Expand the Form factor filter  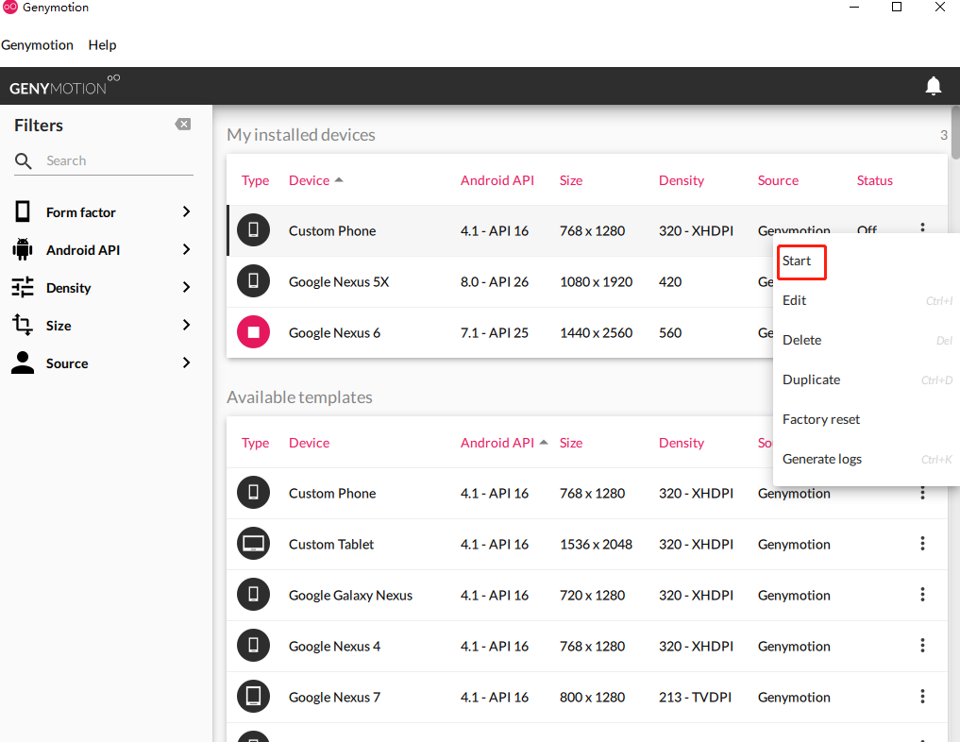[x=186, y=211]
